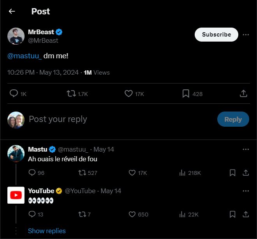
Task: Like Mastu's reply
Action: point(132,173)
